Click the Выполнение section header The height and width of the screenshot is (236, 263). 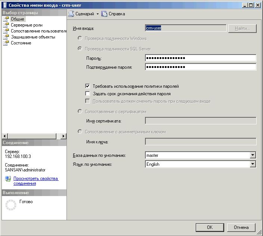[34, 193]
